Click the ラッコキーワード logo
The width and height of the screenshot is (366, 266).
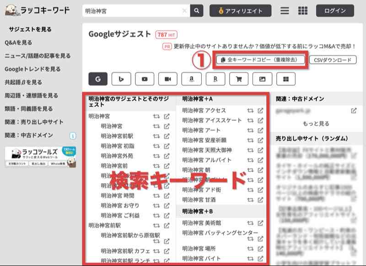point(38,11)
